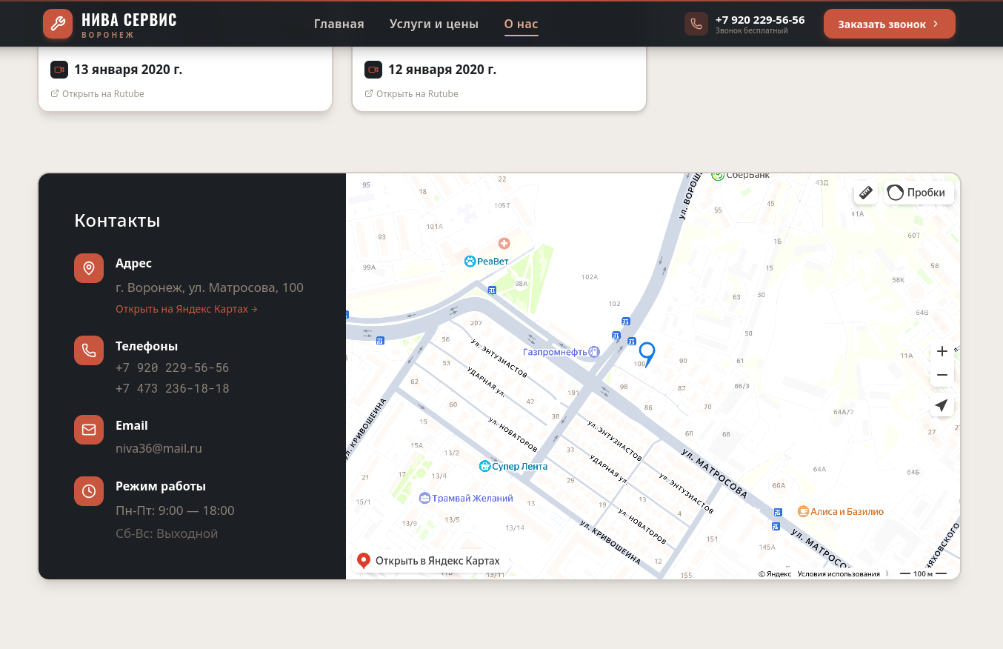Screen dimensions: 1003x649
Task: Click Открыть в Яндекс Картах map button
Action: [x=430, y=561]
